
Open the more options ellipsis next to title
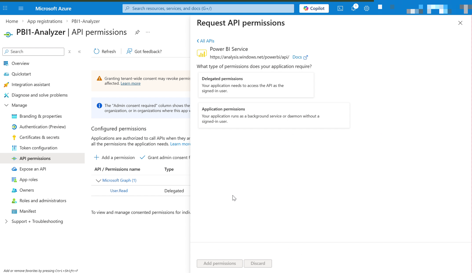148,32
